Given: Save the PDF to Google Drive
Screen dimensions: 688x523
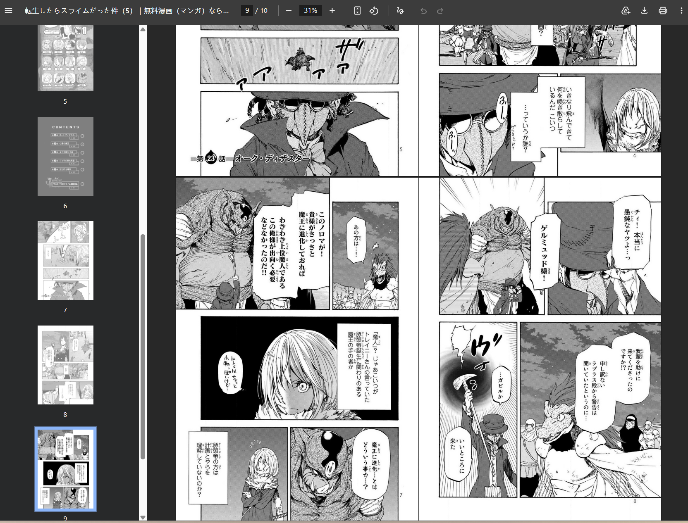Looking at the screenshot, I should [x=626, y=11].
